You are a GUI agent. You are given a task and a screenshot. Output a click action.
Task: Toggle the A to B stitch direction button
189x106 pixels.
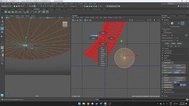177,72
